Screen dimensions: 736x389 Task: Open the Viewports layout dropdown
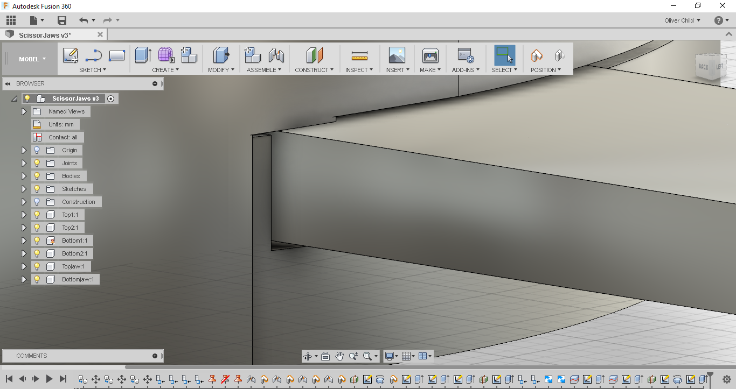[x=426, y=356]
